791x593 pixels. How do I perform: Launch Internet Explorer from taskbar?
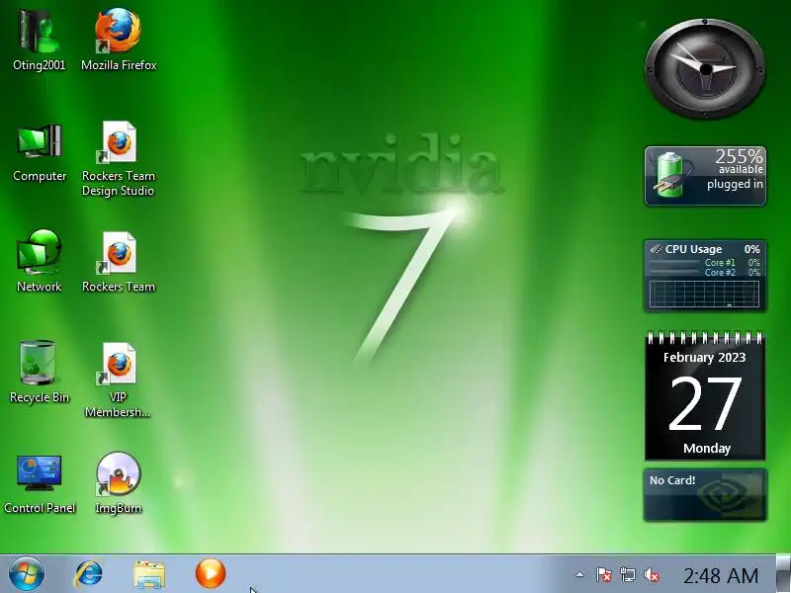click(89, 574)
